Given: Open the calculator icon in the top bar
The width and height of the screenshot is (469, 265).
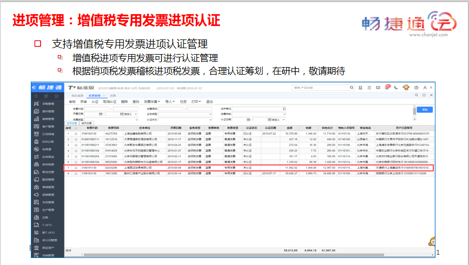Looking at the screenshot, I should click(x=360, y=88).
